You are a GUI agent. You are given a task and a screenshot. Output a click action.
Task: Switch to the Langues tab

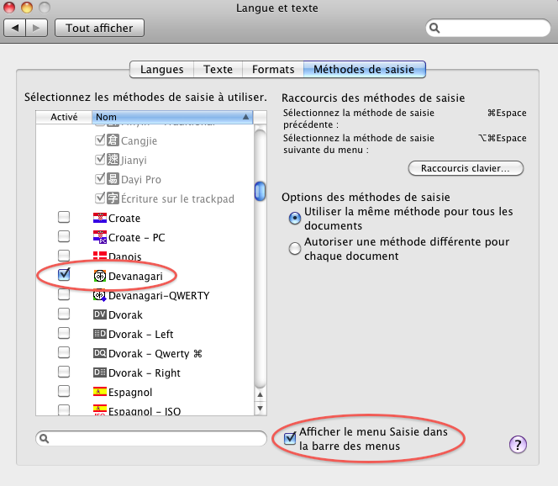pyautogui.click(x=162, y=69)
